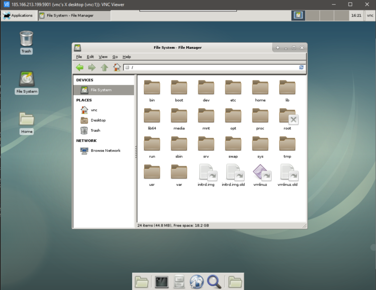
Task: Select the vmlinuz.old file
Action: coord(288,175)
